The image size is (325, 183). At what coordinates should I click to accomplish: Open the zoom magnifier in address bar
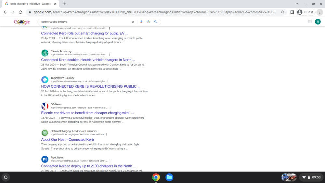tap(282, 12)
